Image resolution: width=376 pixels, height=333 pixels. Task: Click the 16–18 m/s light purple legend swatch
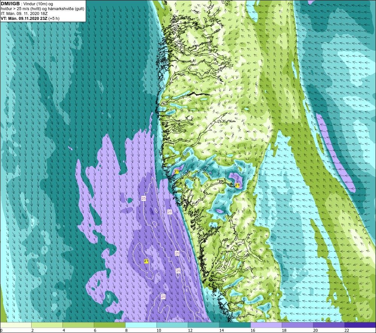pos(266,325)
